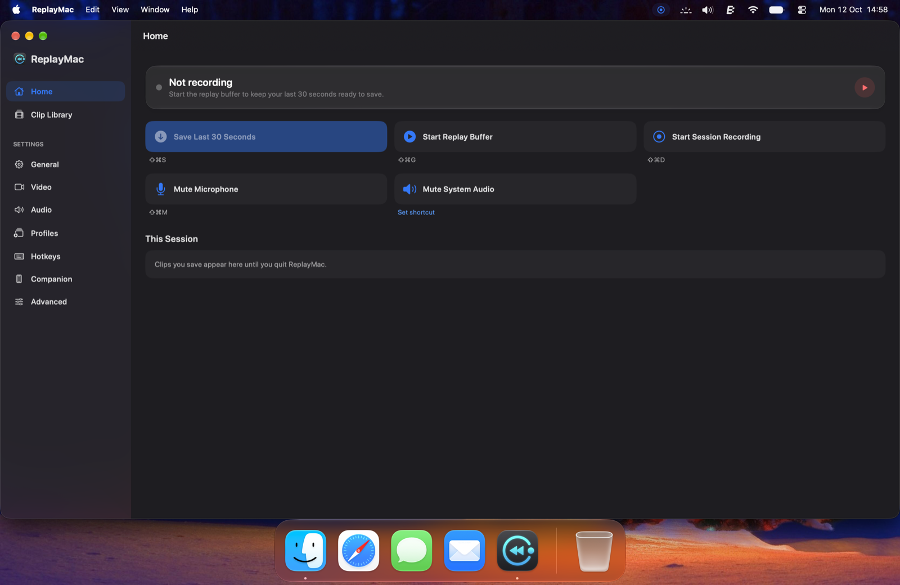Mute the microphone

coord(266,189)
